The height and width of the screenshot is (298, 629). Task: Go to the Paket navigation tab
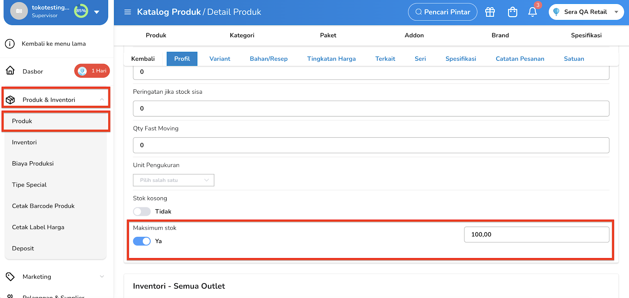(x=328, y=35)
